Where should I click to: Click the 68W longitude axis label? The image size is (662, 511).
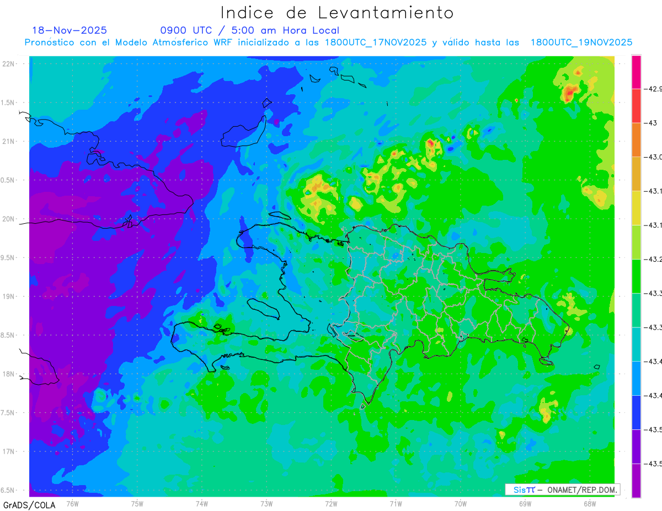590,503
